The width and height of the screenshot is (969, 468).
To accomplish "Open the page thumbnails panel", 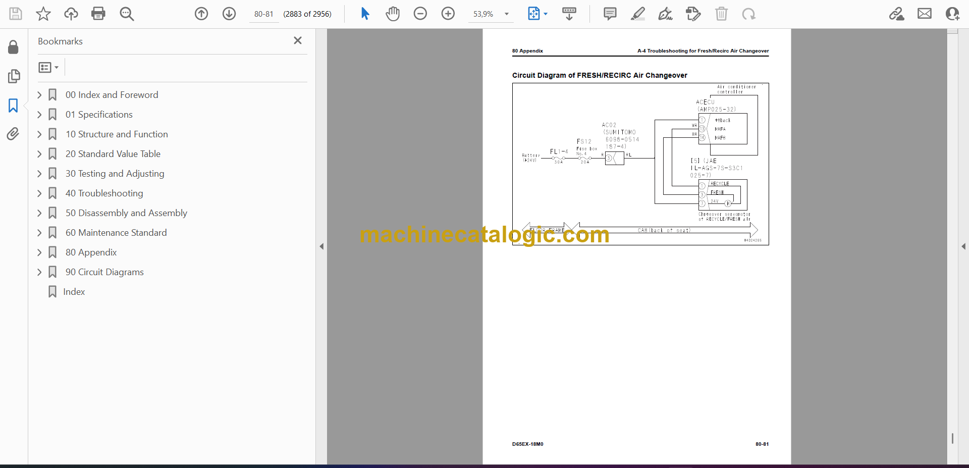I will pyautogui.click(x=14, y=76).
